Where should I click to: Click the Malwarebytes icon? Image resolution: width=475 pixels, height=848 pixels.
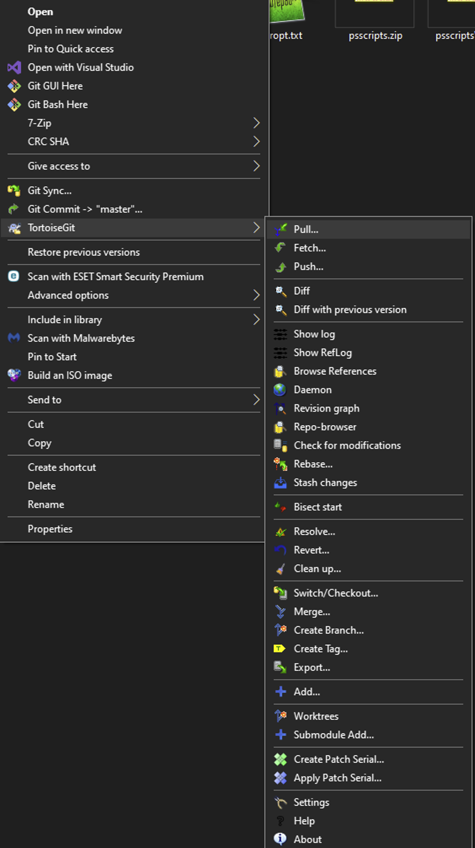coord(14,338)
